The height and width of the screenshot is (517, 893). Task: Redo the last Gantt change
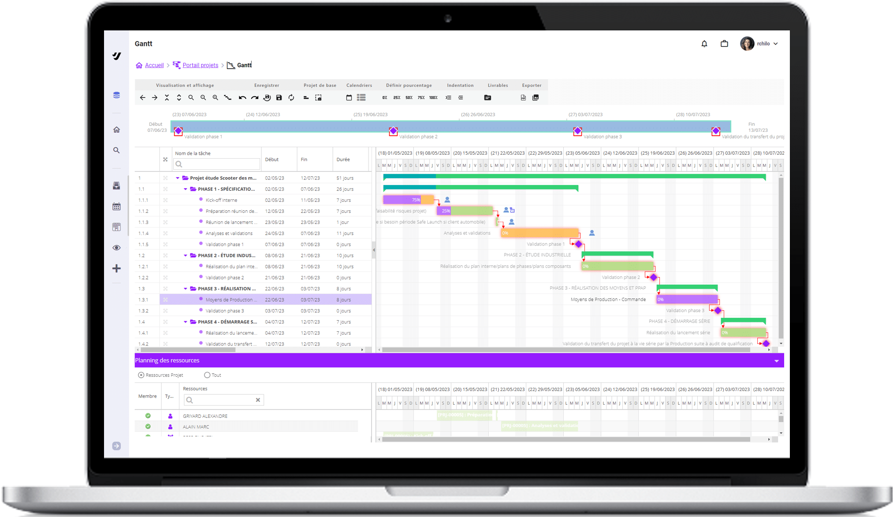click(255, 98)
